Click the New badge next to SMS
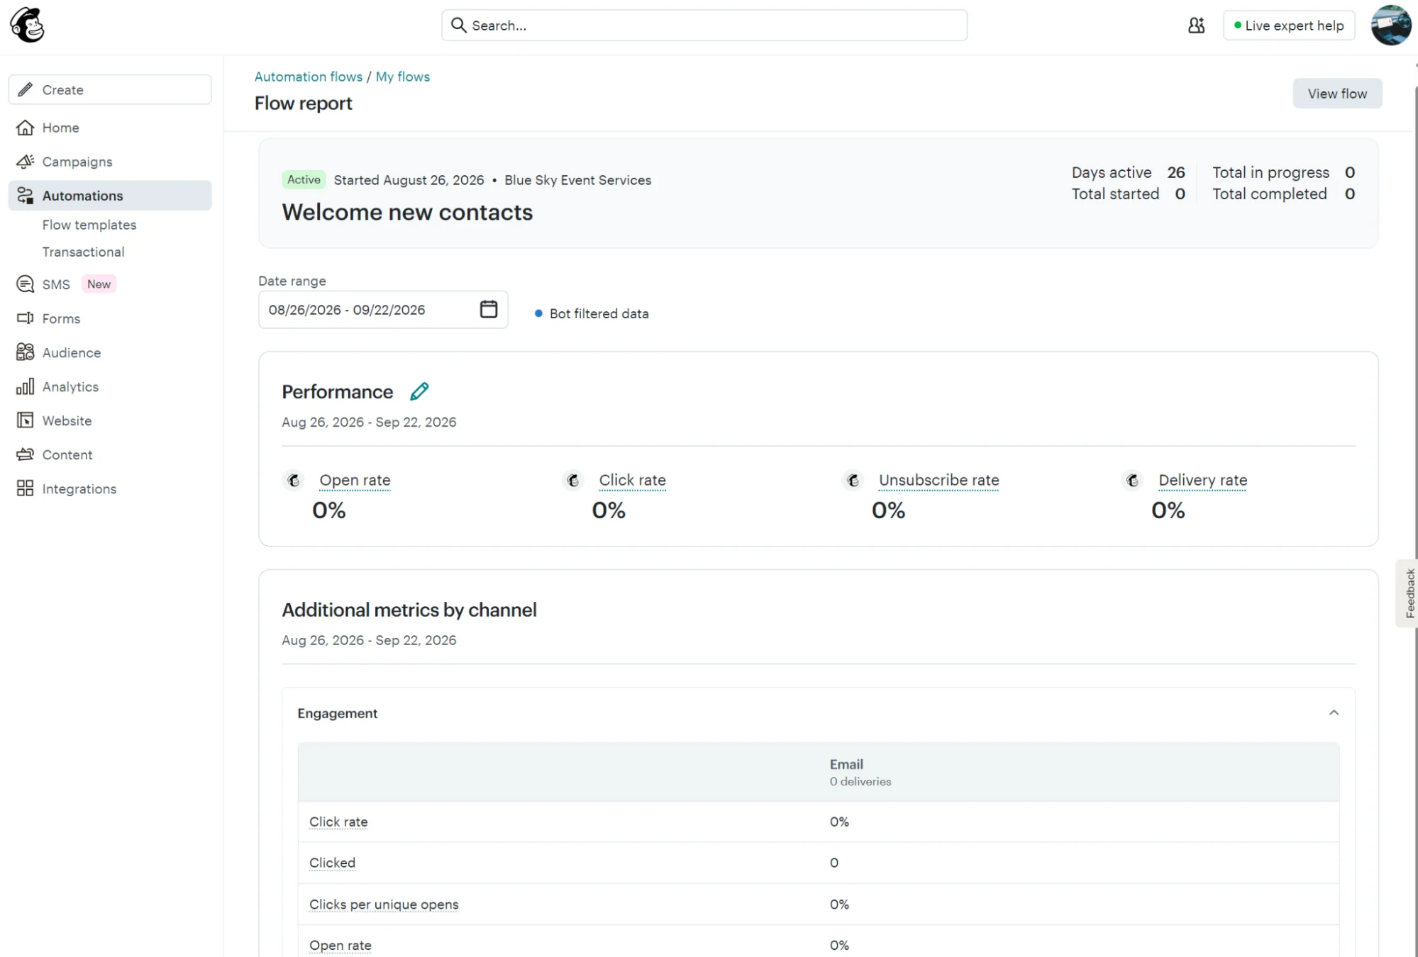 [99, 284]
